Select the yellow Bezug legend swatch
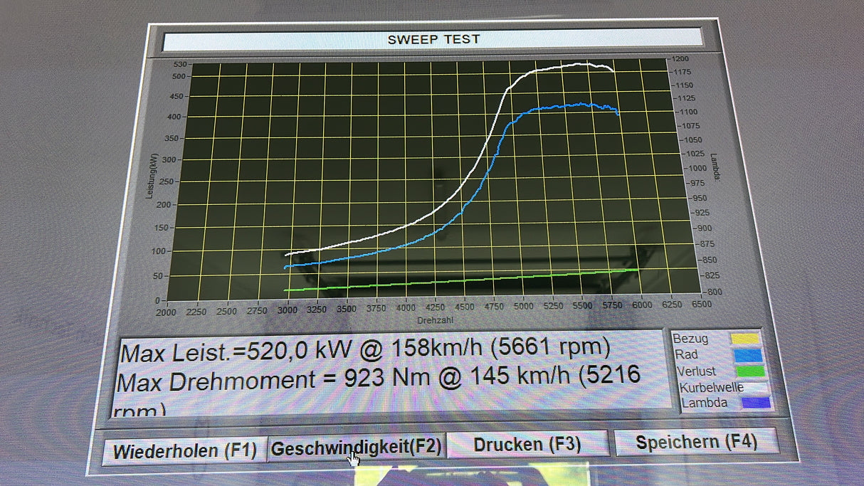864x486 pixels. click(746, 339)
